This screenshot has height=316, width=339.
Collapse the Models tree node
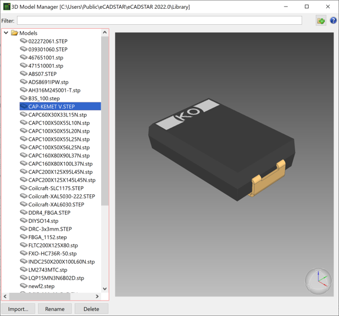pyautogui.click(x=6, y=33)
